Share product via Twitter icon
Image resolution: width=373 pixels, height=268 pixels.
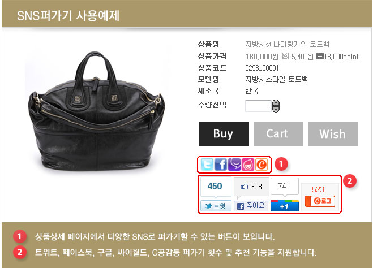207,165
